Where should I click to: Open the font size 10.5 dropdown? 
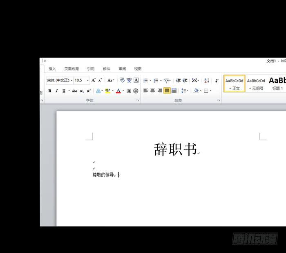88,81
